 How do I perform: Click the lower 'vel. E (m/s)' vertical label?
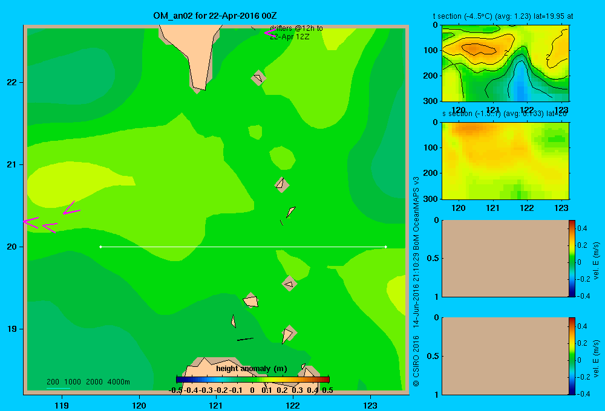[x=597, y=358]
